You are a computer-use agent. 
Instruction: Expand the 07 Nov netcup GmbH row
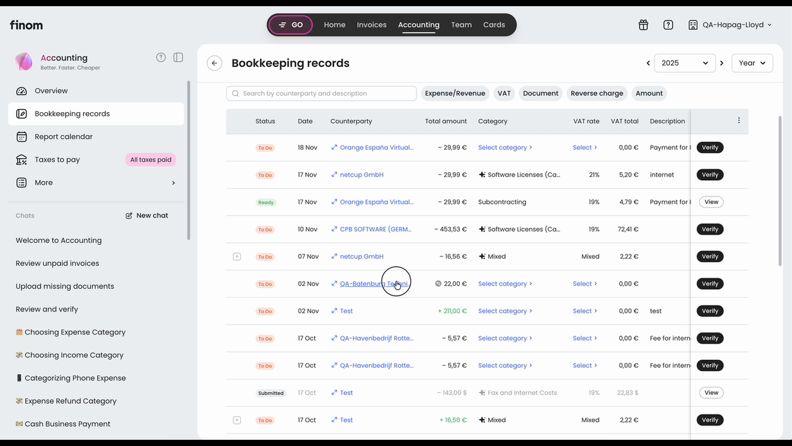click(x=237, y=256)
